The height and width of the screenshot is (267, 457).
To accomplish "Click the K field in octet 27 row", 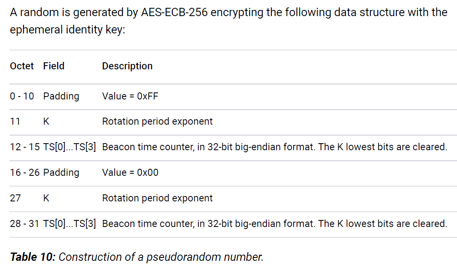I will [x=46, y=198].
